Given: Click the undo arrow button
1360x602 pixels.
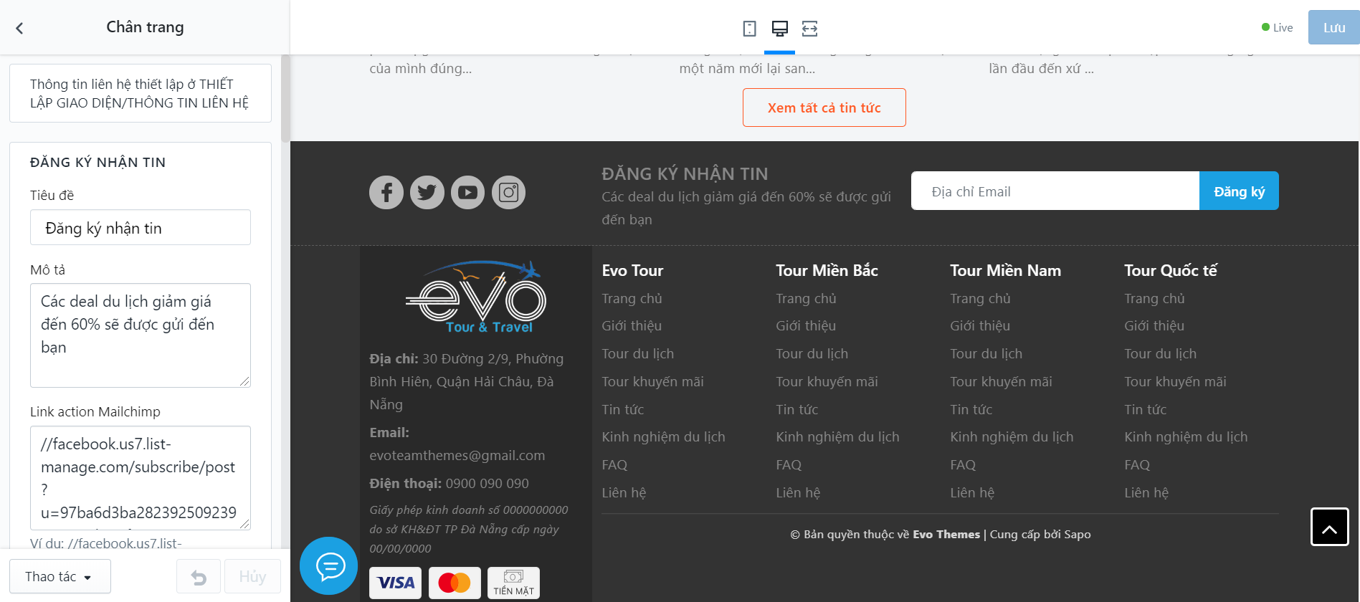Looking at the screenshot, I should [199, 577].
